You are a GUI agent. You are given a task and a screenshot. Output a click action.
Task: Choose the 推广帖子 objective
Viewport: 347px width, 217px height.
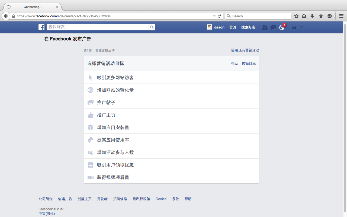coord(172,103)
